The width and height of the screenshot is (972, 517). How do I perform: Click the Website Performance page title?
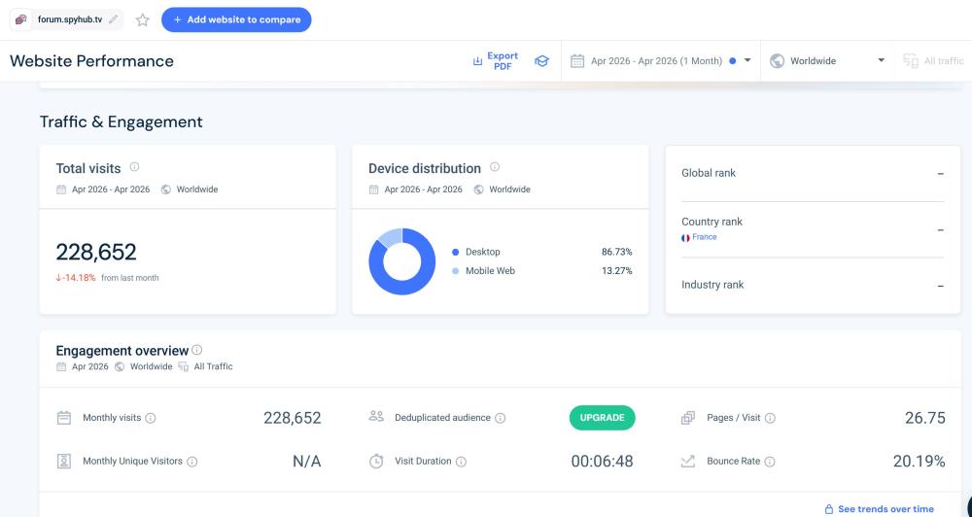[x=91, y=61]
